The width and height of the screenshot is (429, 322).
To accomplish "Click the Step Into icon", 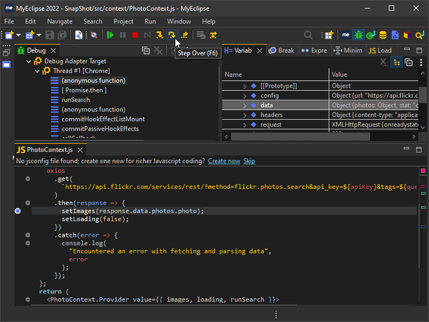I will pyautogui.click(x=159, y=35).
